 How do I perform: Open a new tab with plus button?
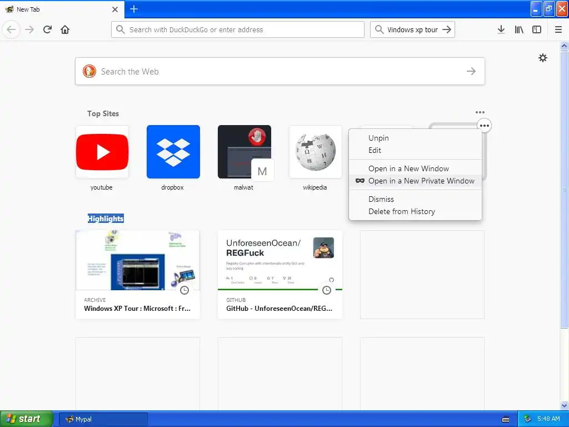point(134,9)
